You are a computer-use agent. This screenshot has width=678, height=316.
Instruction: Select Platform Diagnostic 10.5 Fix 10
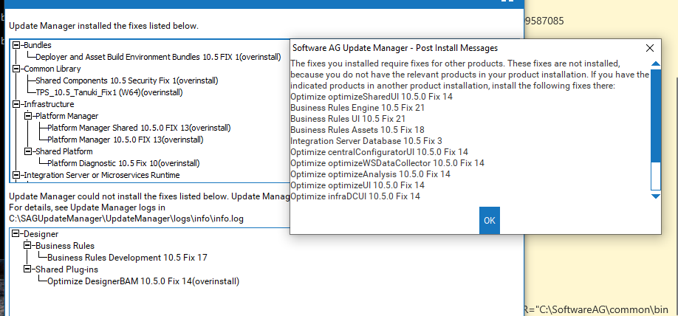tap(123, 163)
